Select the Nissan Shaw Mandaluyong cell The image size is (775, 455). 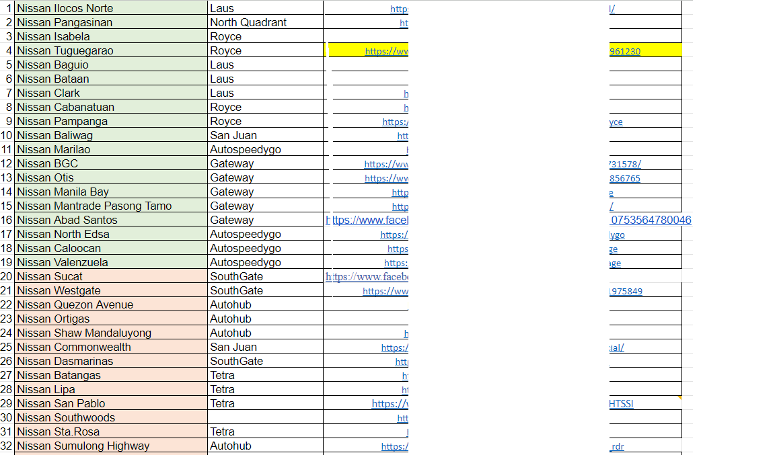click(111, 333)
